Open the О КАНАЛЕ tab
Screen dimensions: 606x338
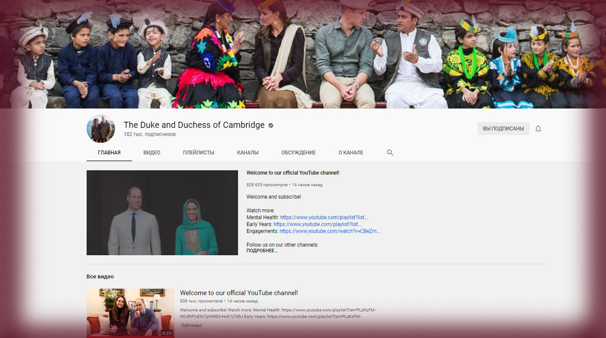351,152
